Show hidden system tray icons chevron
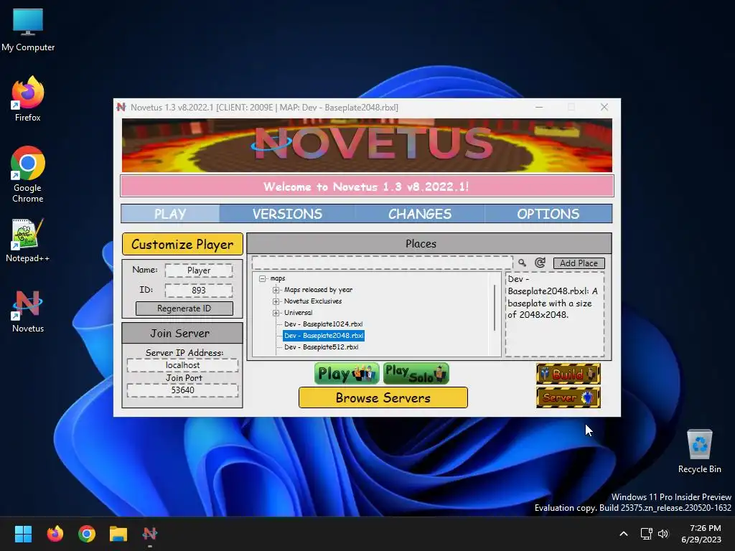 (x=624, y=534)
